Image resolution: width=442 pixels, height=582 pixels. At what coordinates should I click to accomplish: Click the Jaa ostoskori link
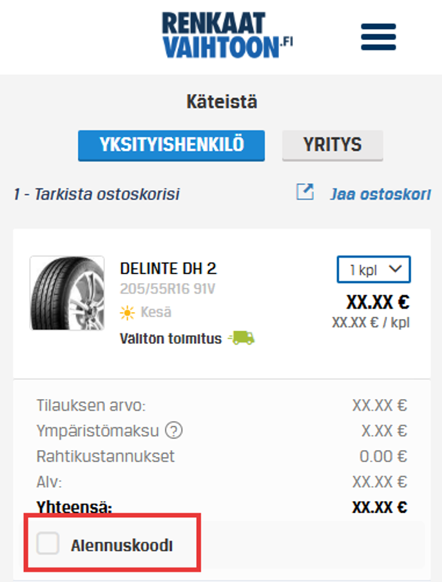tap(380, 193)
